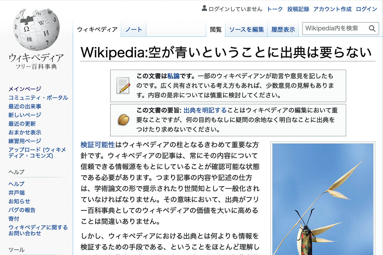Switch to the ノート tab
This screenshot has width=383, height=255.
pos(134,30)
